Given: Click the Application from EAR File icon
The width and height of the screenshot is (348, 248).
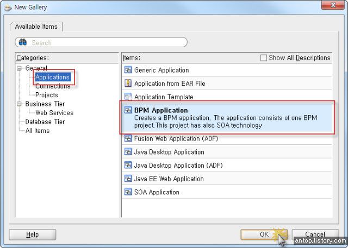Looking at the screenshot, I should tap(128, 83).
